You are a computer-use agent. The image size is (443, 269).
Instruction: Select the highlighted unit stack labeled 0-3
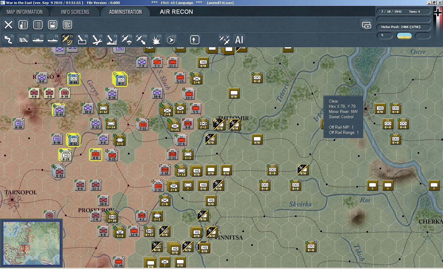tap(120, 79)
